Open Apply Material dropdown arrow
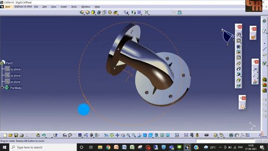Screen dimensions: 268x151 click(218, 137)
